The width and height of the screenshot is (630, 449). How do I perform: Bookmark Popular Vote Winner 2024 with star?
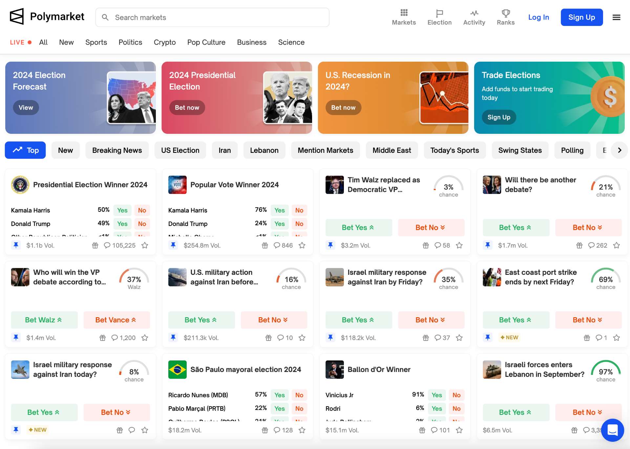click(x=302, y=245)
